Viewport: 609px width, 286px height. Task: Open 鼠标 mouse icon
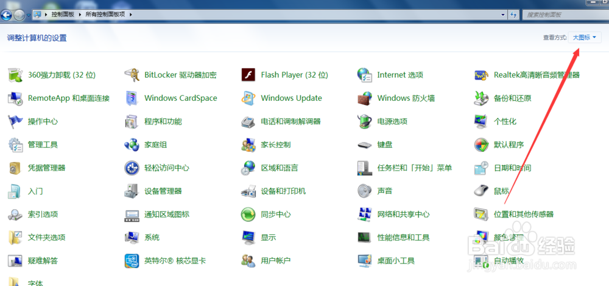[x=481, y=191]
